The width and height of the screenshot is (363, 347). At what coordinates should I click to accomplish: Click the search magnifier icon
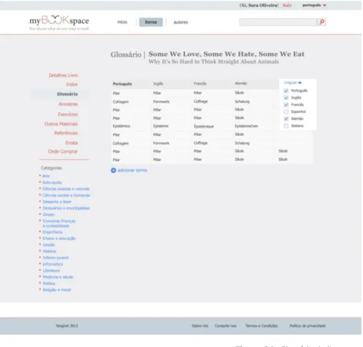click(x=322, y=22)
